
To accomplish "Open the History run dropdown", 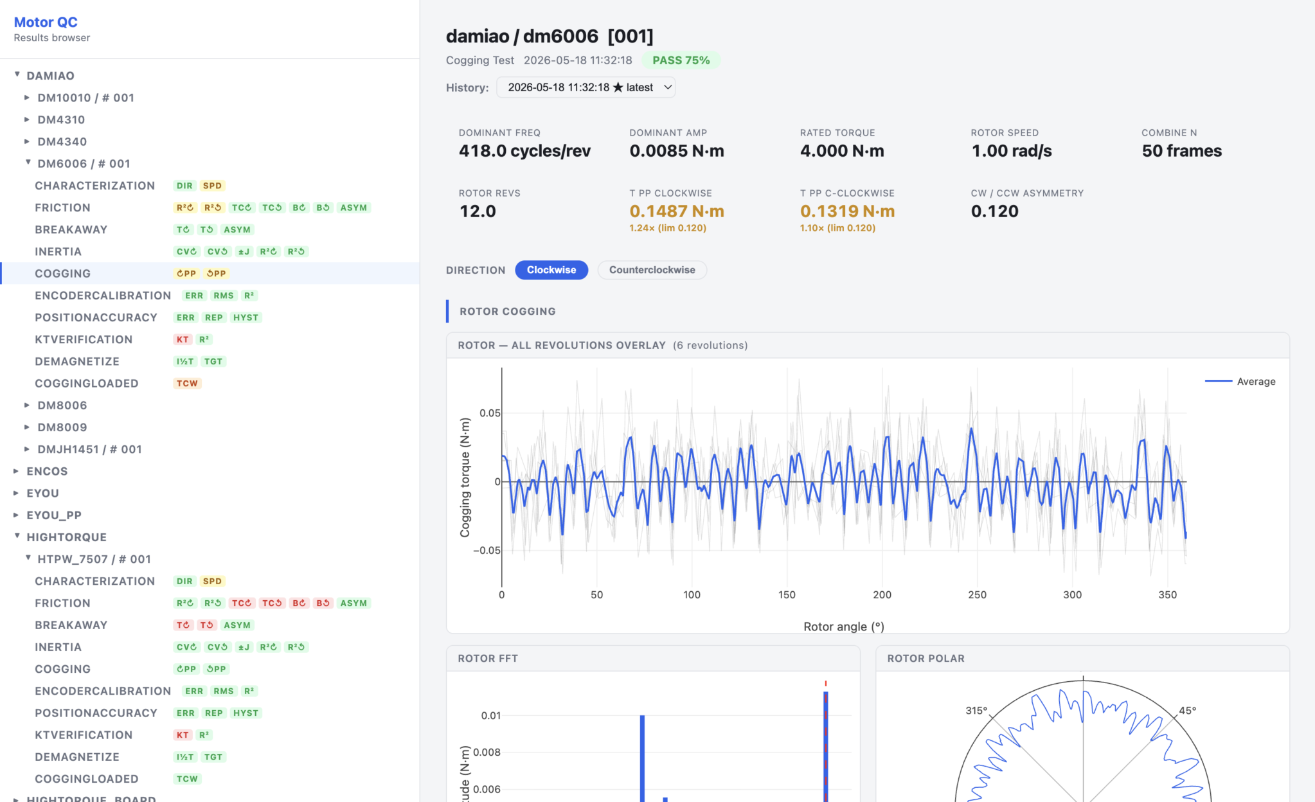I will point(586,87).
